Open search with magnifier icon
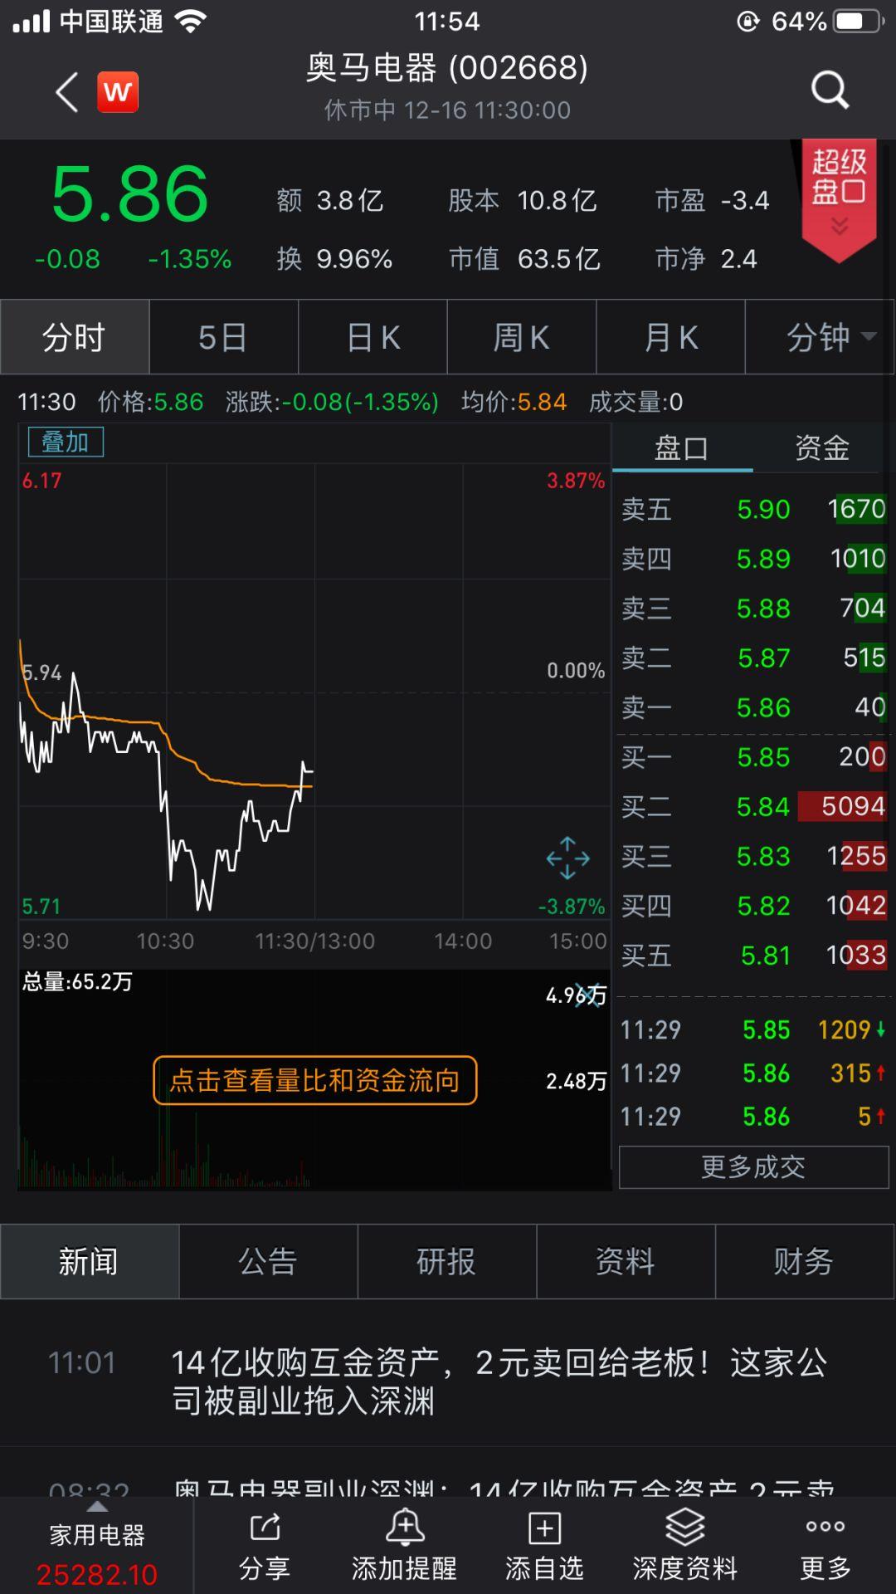Screen dimensions: 896x1594 pyautogui.click(x=830, y=90)
